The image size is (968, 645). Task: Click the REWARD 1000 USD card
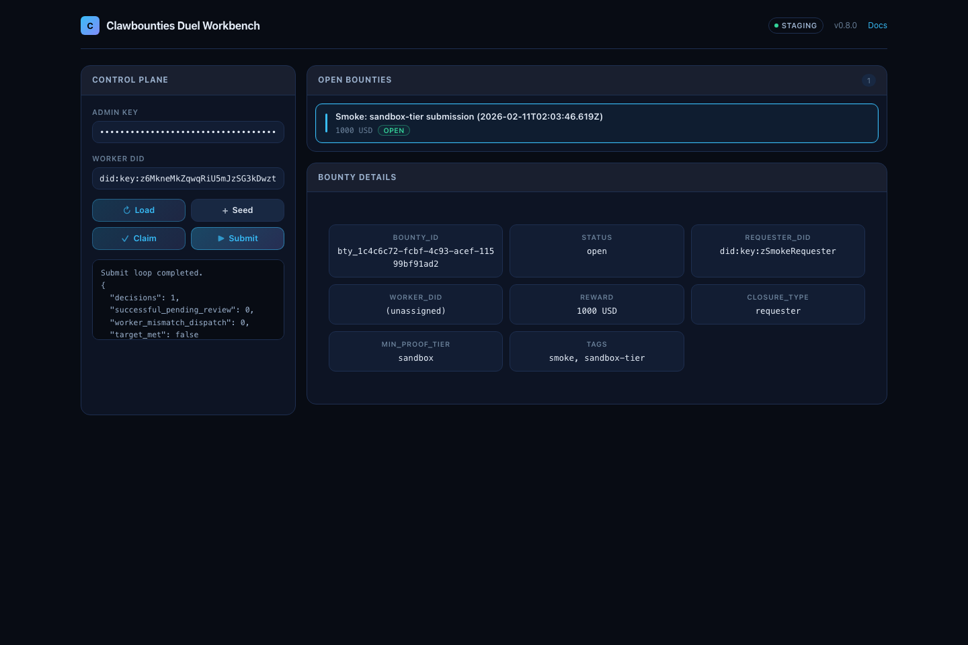(596, 304)
